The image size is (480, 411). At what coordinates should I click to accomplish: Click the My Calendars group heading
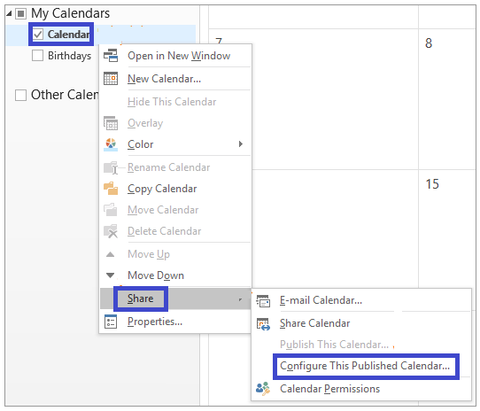click(71, 13)
